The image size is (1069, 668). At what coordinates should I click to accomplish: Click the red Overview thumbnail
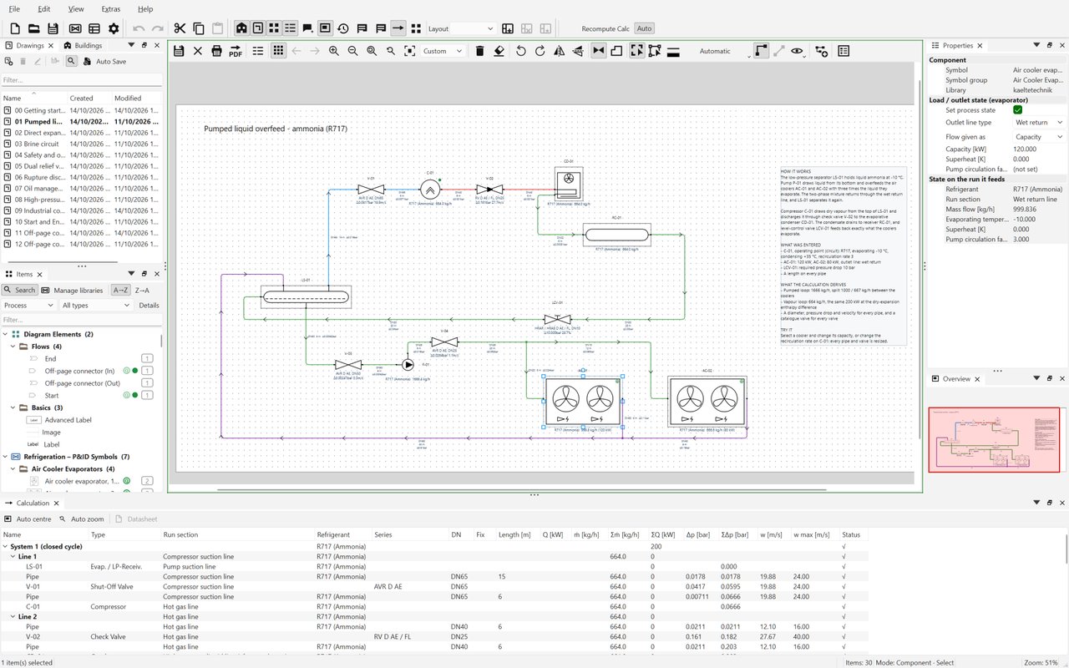[993, 439]
